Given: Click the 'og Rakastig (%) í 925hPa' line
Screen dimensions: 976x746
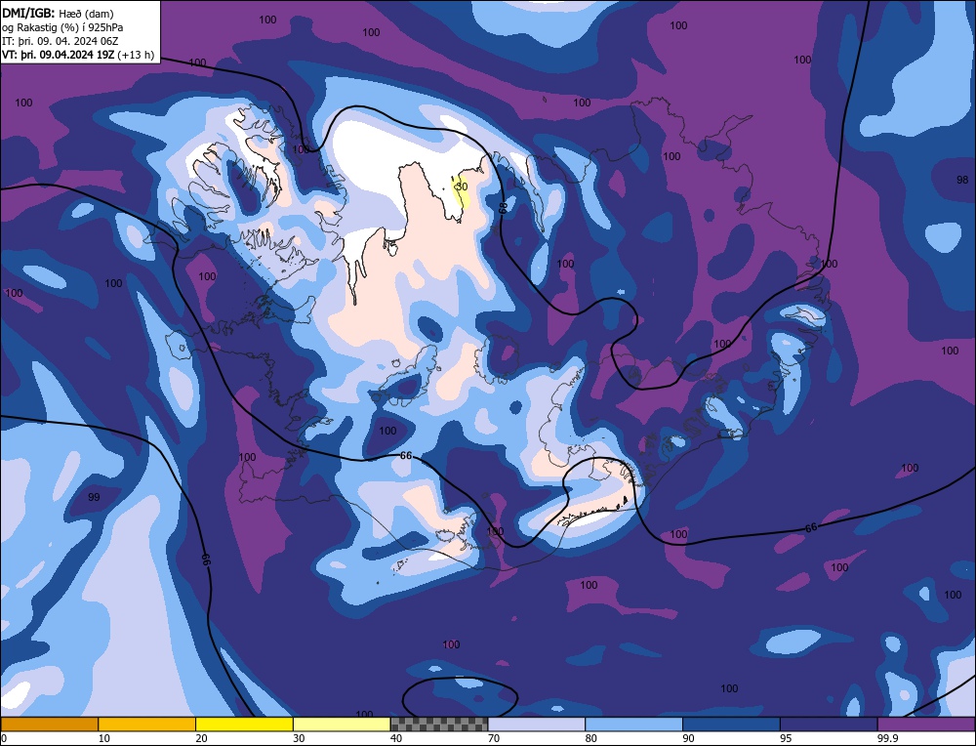Looking at the screenshot, I should click(62, 27).
